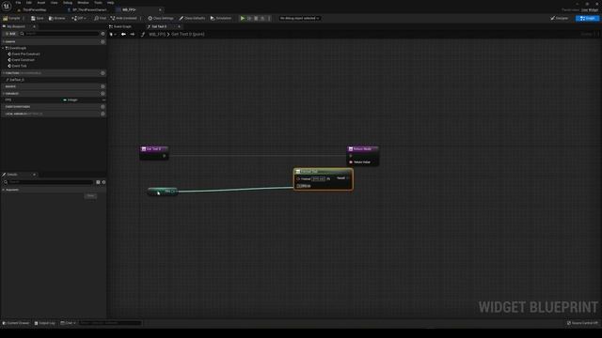Navigate back in graph history
The height and width of the screenshot is (338, 602).
pyautogui.click(x=123, y=34)
